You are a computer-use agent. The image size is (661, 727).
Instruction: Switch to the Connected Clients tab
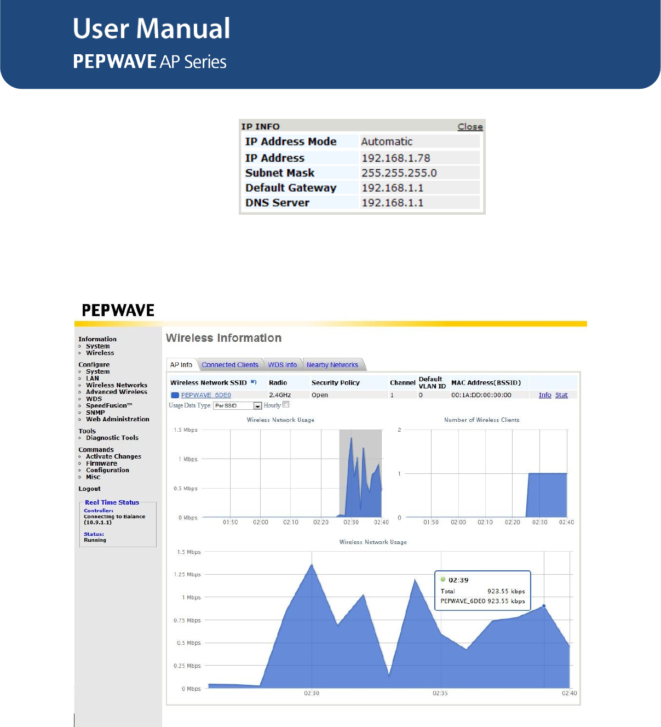tap(230, 365)
